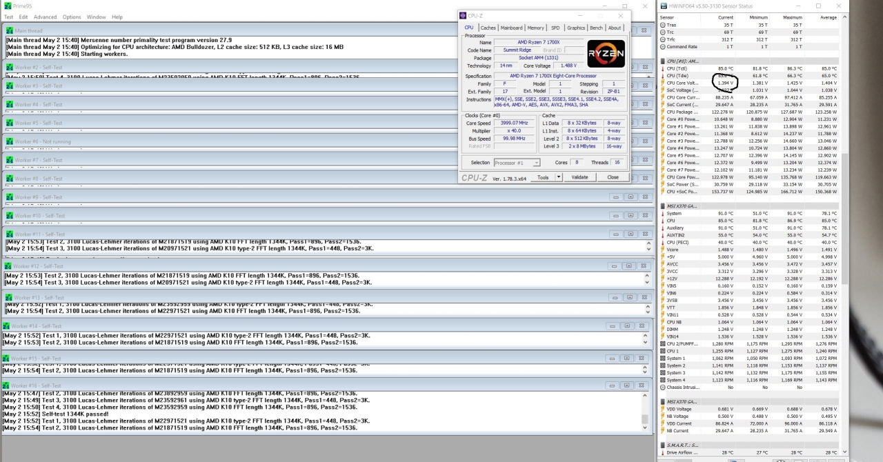Switch to the Caches tab in CPU-Z
Image resolution: width=883 pixels, height=462 pixels.
coord(488,28)
